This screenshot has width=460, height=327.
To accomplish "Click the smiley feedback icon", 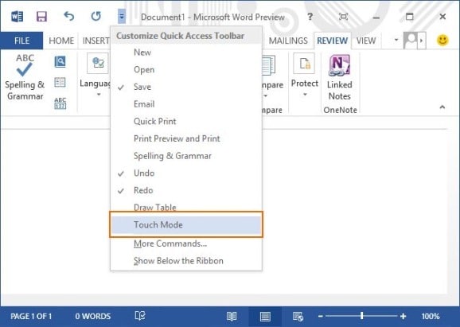I will point(442,40).
